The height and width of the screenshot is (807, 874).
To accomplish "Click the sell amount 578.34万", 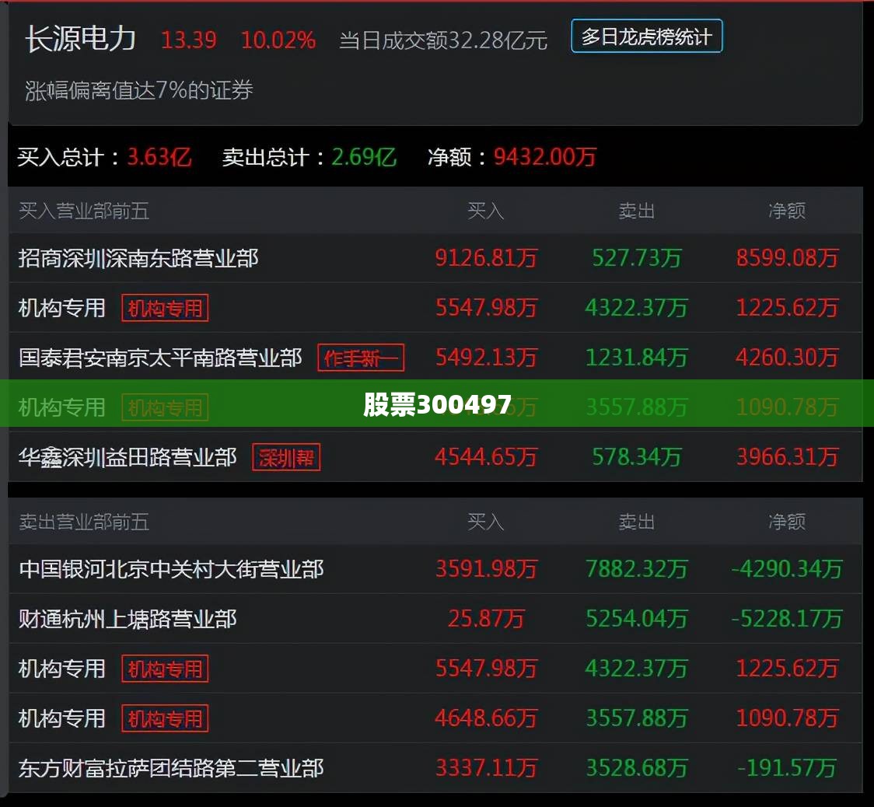I will [x=637, y=457].
